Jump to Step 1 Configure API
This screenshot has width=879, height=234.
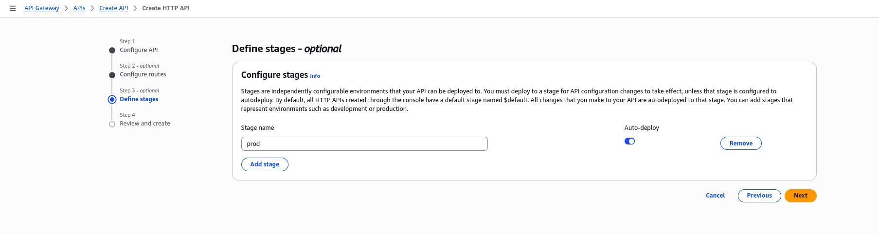point(139,50)
